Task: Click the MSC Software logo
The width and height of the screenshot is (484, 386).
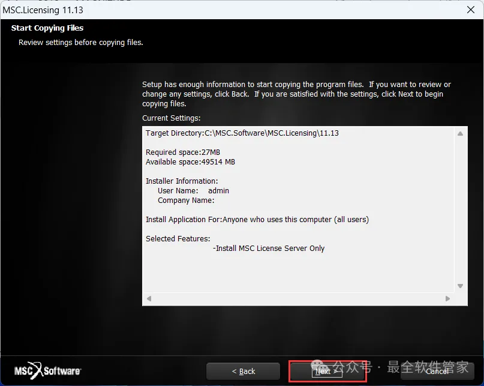Action: pos(47,370)
